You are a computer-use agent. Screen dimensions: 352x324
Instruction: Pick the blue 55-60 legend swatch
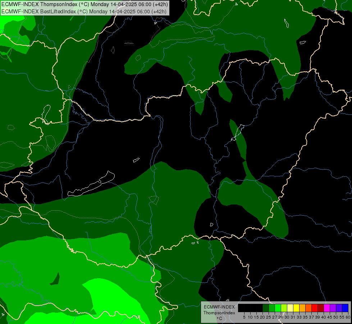345,308
